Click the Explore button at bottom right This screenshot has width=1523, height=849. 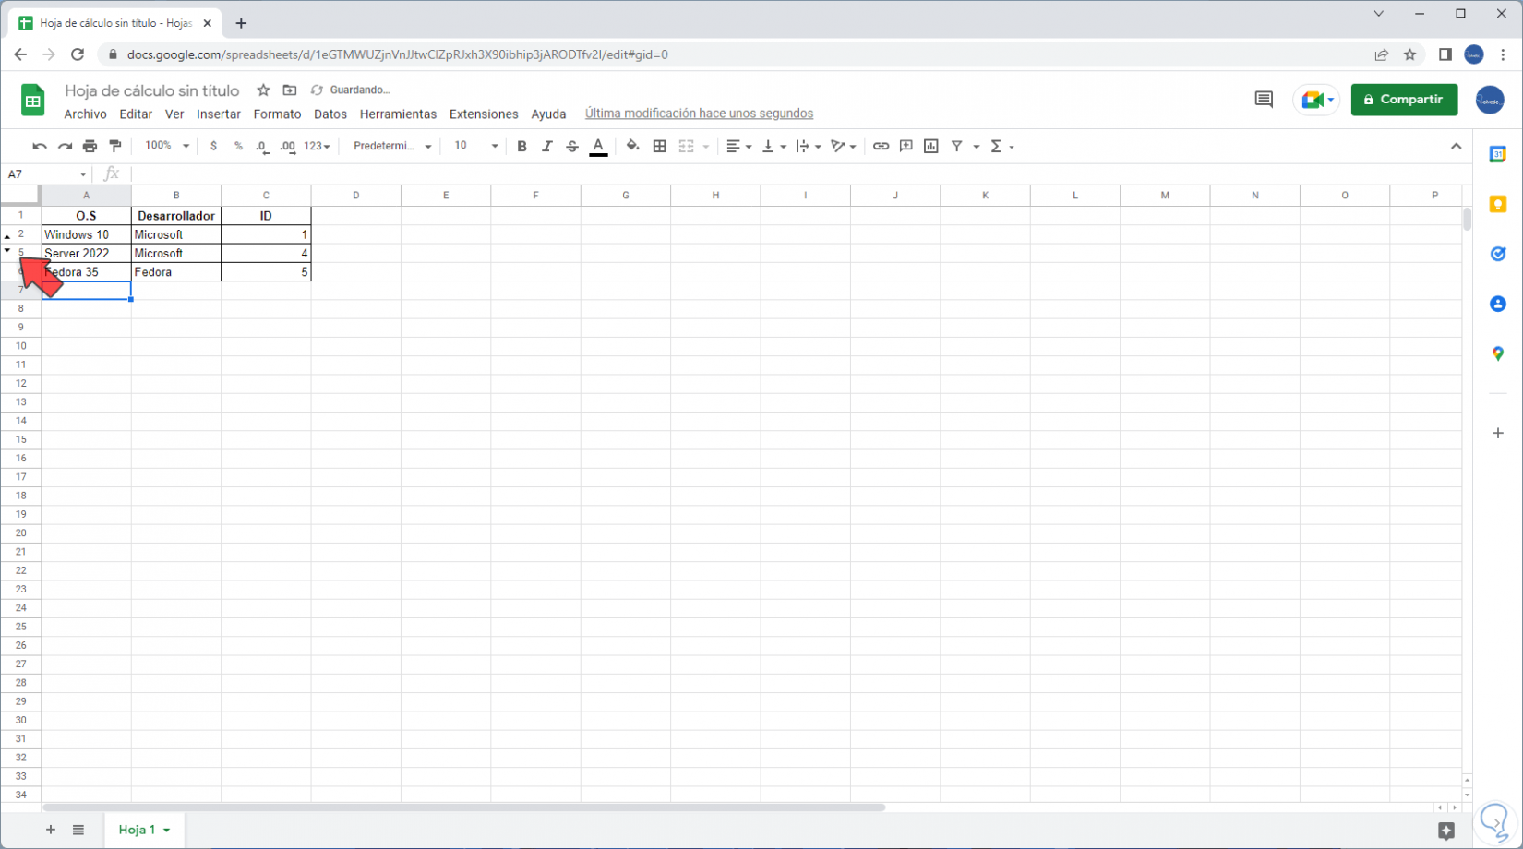pyautogui.click(x=1445, y=831)
